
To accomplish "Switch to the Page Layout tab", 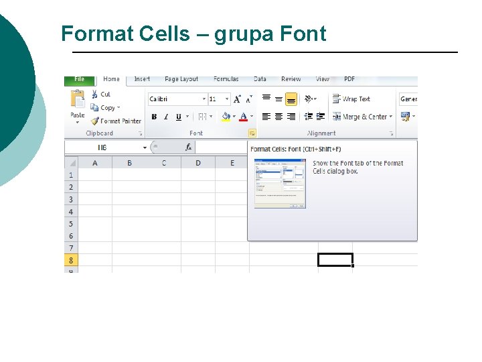I will click(x=181, y=79).
